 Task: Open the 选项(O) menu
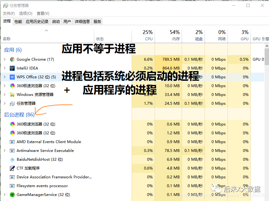coord(25,14)
